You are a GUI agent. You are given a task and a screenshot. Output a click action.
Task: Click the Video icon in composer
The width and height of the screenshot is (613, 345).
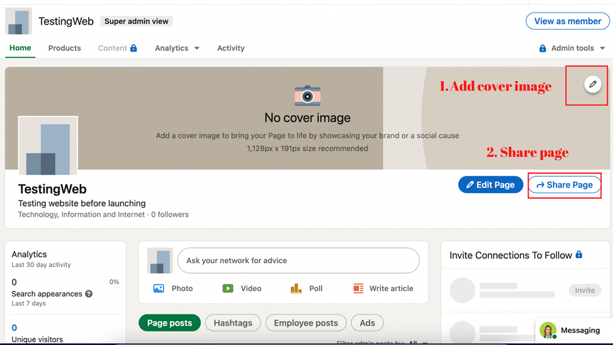[x=228, y=288]
